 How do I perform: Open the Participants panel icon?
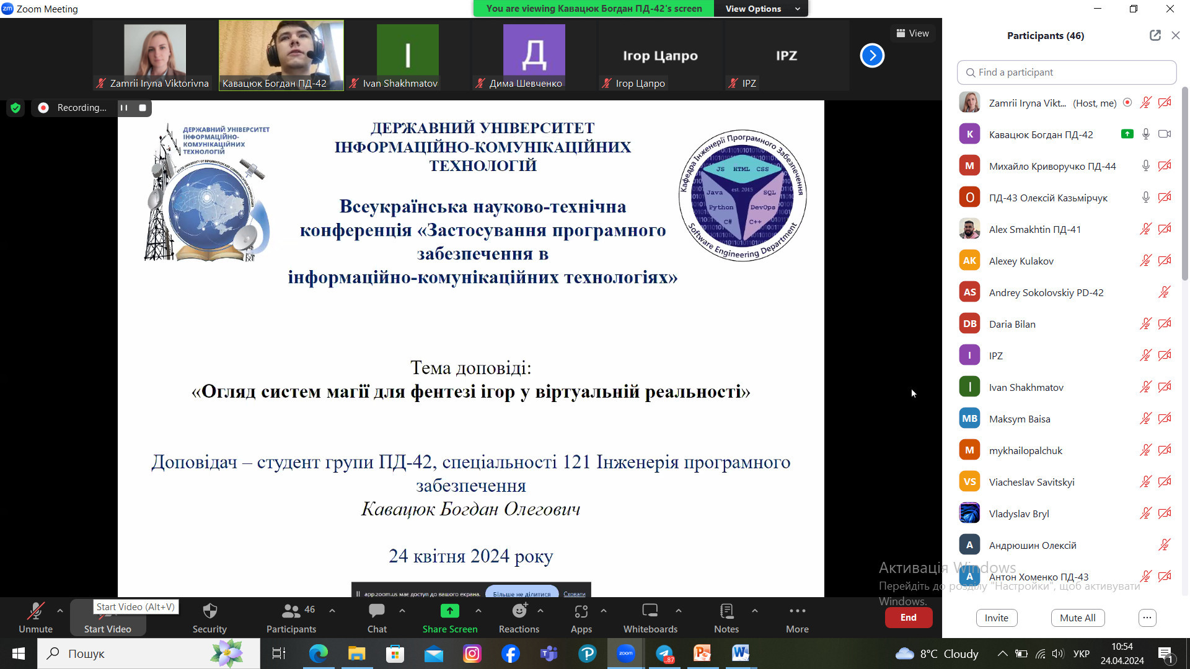click(291, 618)
